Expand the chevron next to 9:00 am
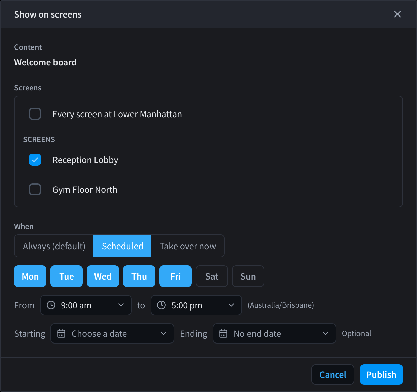The height and width of the screenshot is (392, 417). (x=121, y=305)
